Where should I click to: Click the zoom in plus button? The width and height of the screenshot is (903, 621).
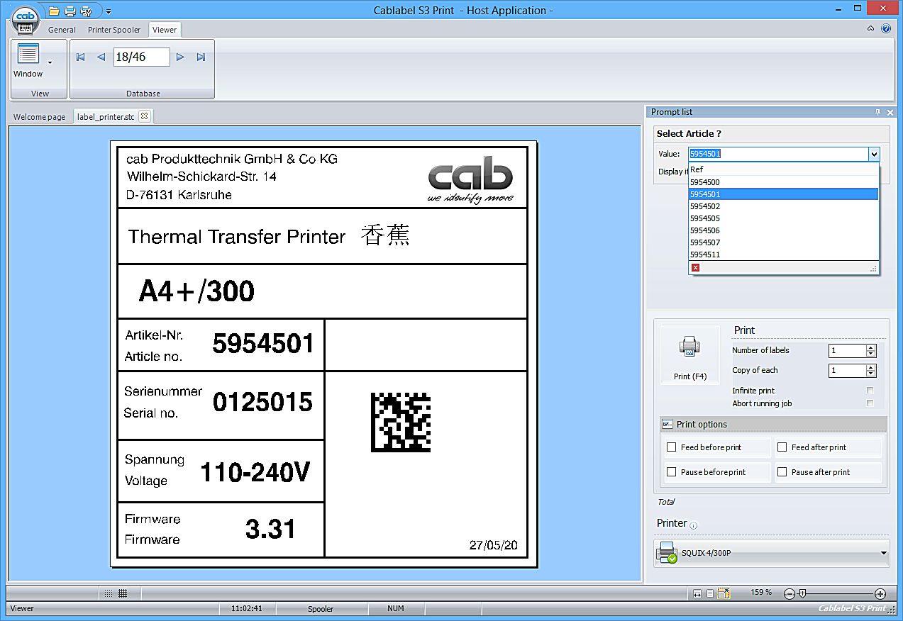880,593
